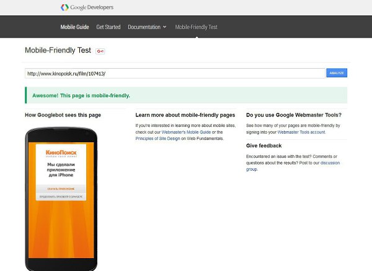372x271 pixels.
Task: Click the ANALYZE button
Action: click(337, 73)
